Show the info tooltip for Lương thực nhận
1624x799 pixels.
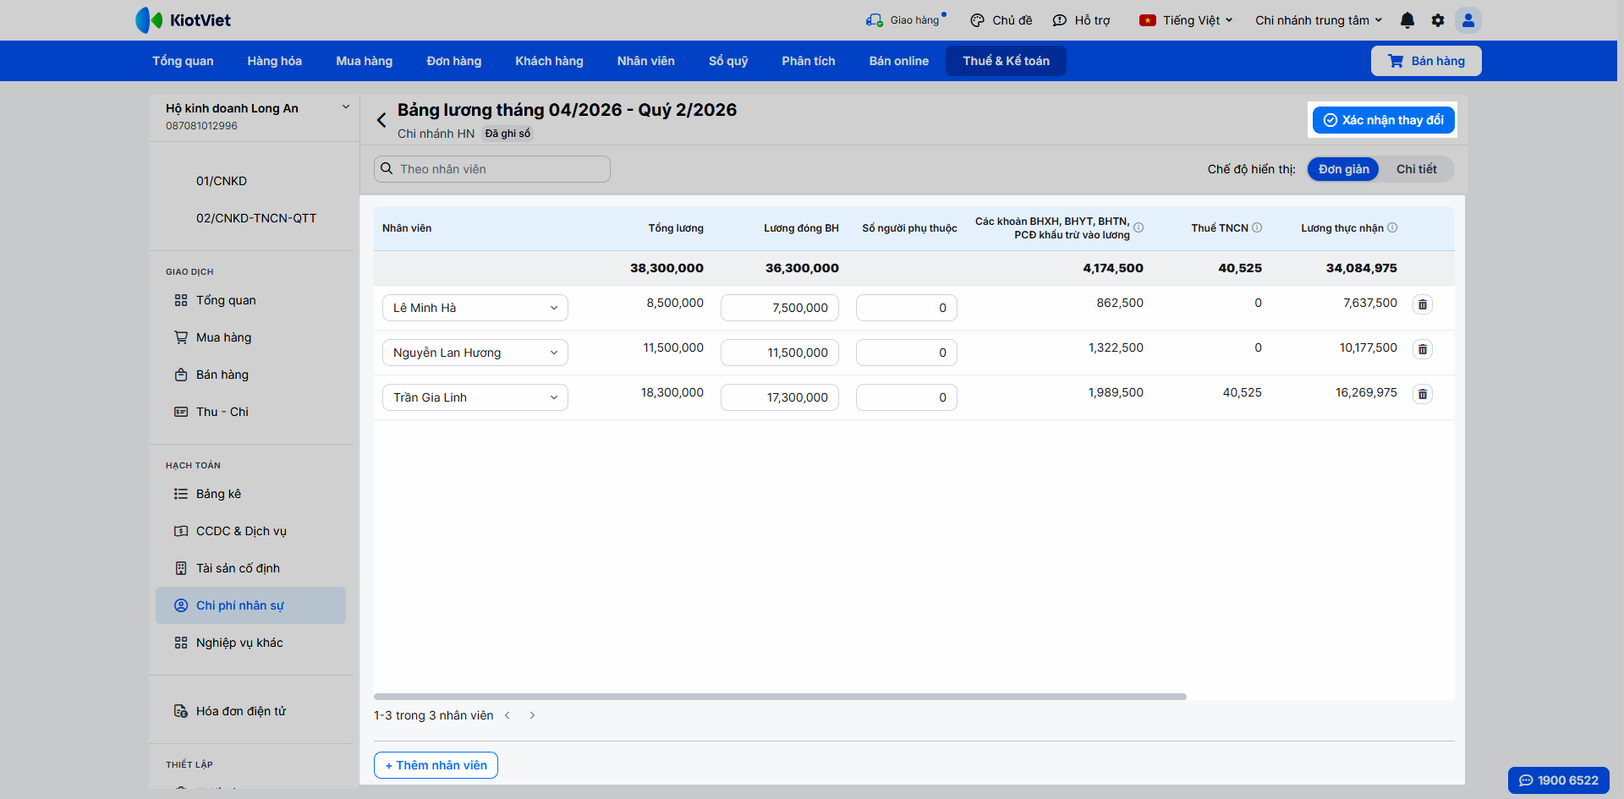[1392, 227]
